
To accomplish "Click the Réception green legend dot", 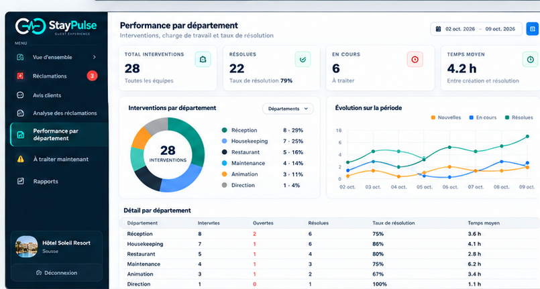I will 225,130.
